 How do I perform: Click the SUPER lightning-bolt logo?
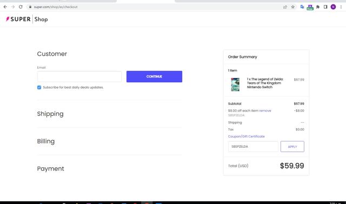tap(18, 19)
